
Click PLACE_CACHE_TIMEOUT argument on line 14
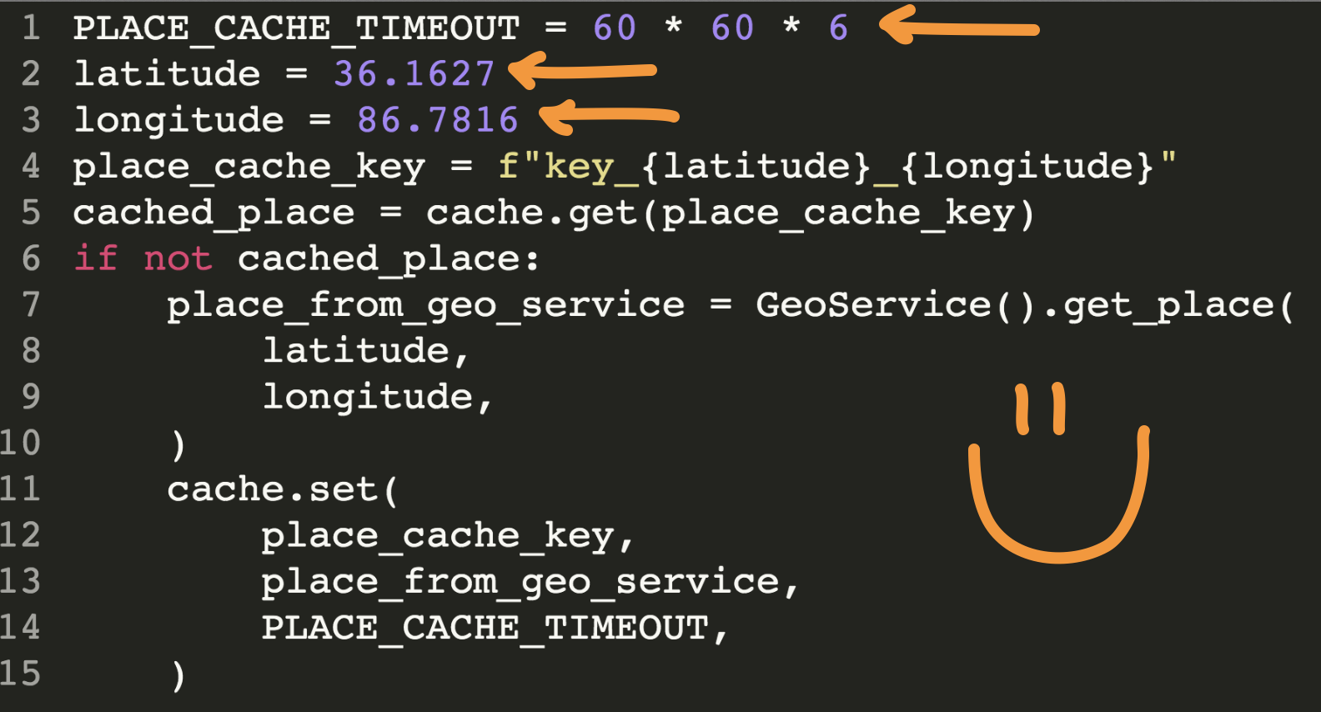[485, 629]
